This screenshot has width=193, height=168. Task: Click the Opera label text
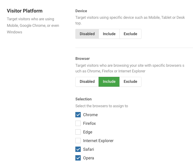tap(88, 158)
